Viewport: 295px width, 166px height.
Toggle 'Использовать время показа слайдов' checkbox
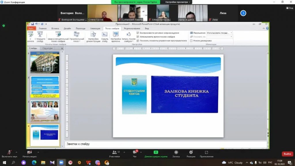click(138, 37)
